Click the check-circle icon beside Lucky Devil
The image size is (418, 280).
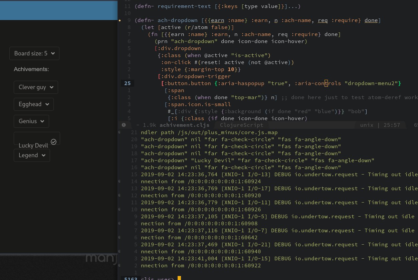53,142
